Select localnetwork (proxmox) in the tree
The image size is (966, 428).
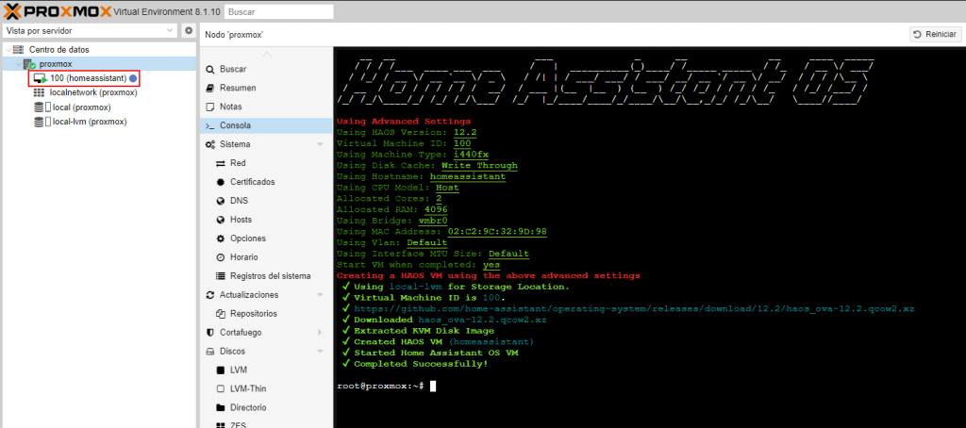[x=93, y=92]
